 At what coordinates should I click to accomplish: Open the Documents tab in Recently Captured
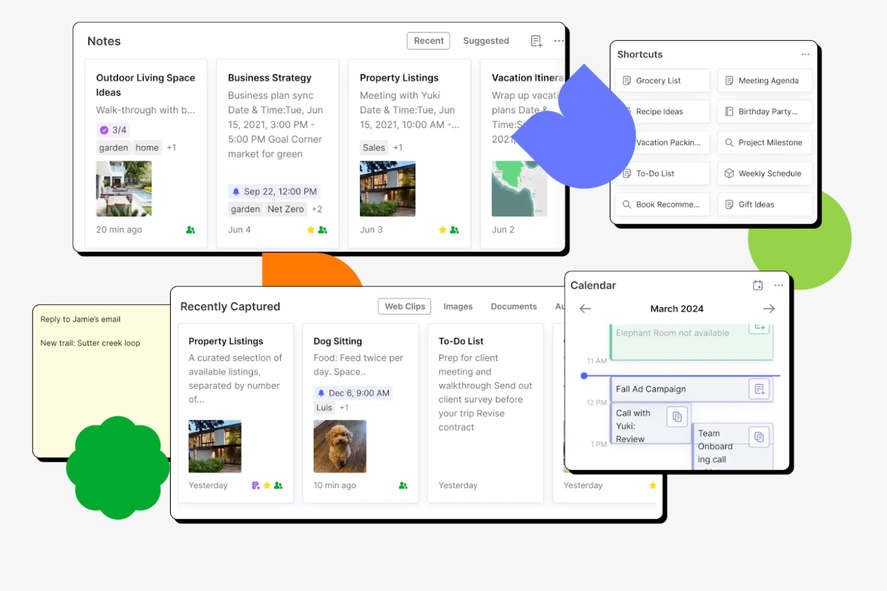(514, 306)
